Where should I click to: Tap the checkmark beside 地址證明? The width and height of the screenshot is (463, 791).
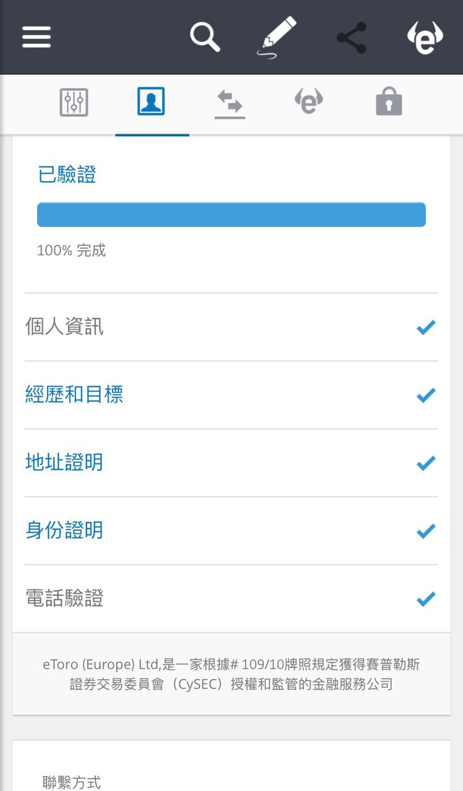pos(426,463)
